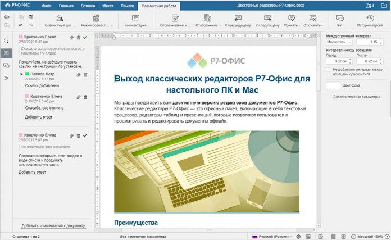Click the vertical scrollbar down arrow
Screen dimensions: 391x240
click(319, 225)
